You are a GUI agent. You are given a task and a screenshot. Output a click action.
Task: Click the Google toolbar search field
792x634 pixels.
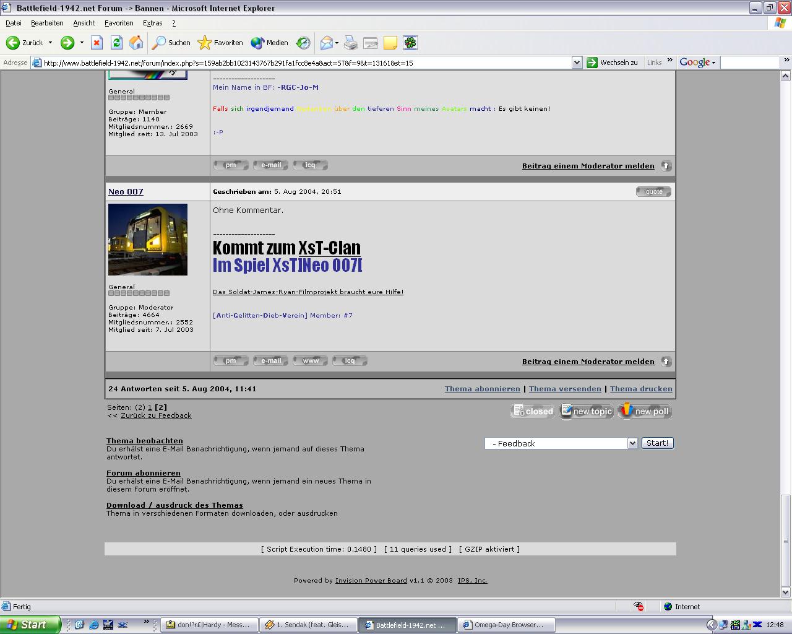(749, 63)
